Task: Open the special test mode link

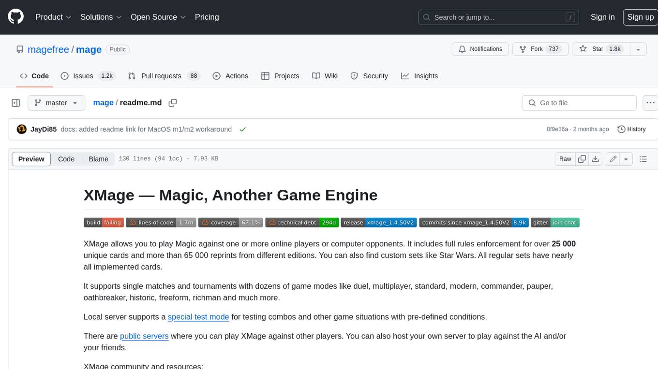Action: pyautogui.click(x=198, y=317)
